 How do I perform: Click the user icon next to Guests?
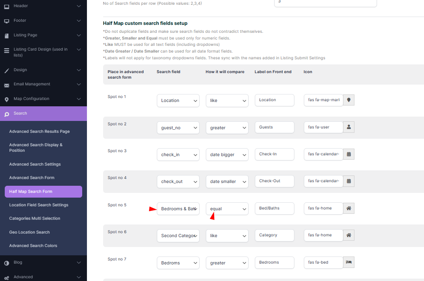tap(349, 127)
